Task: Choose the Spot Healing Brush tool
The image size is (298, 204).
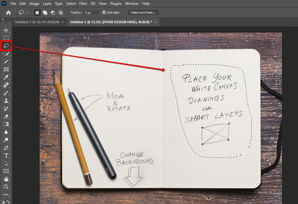Action: click(6, 85)
